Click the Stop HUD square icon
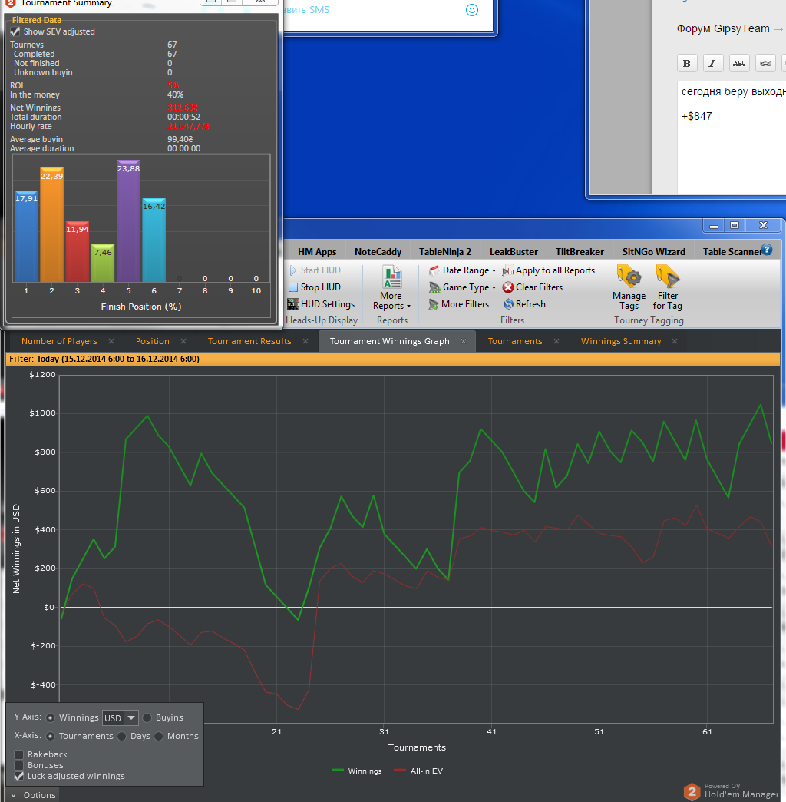The image size is (786, 802). point(293,287)
